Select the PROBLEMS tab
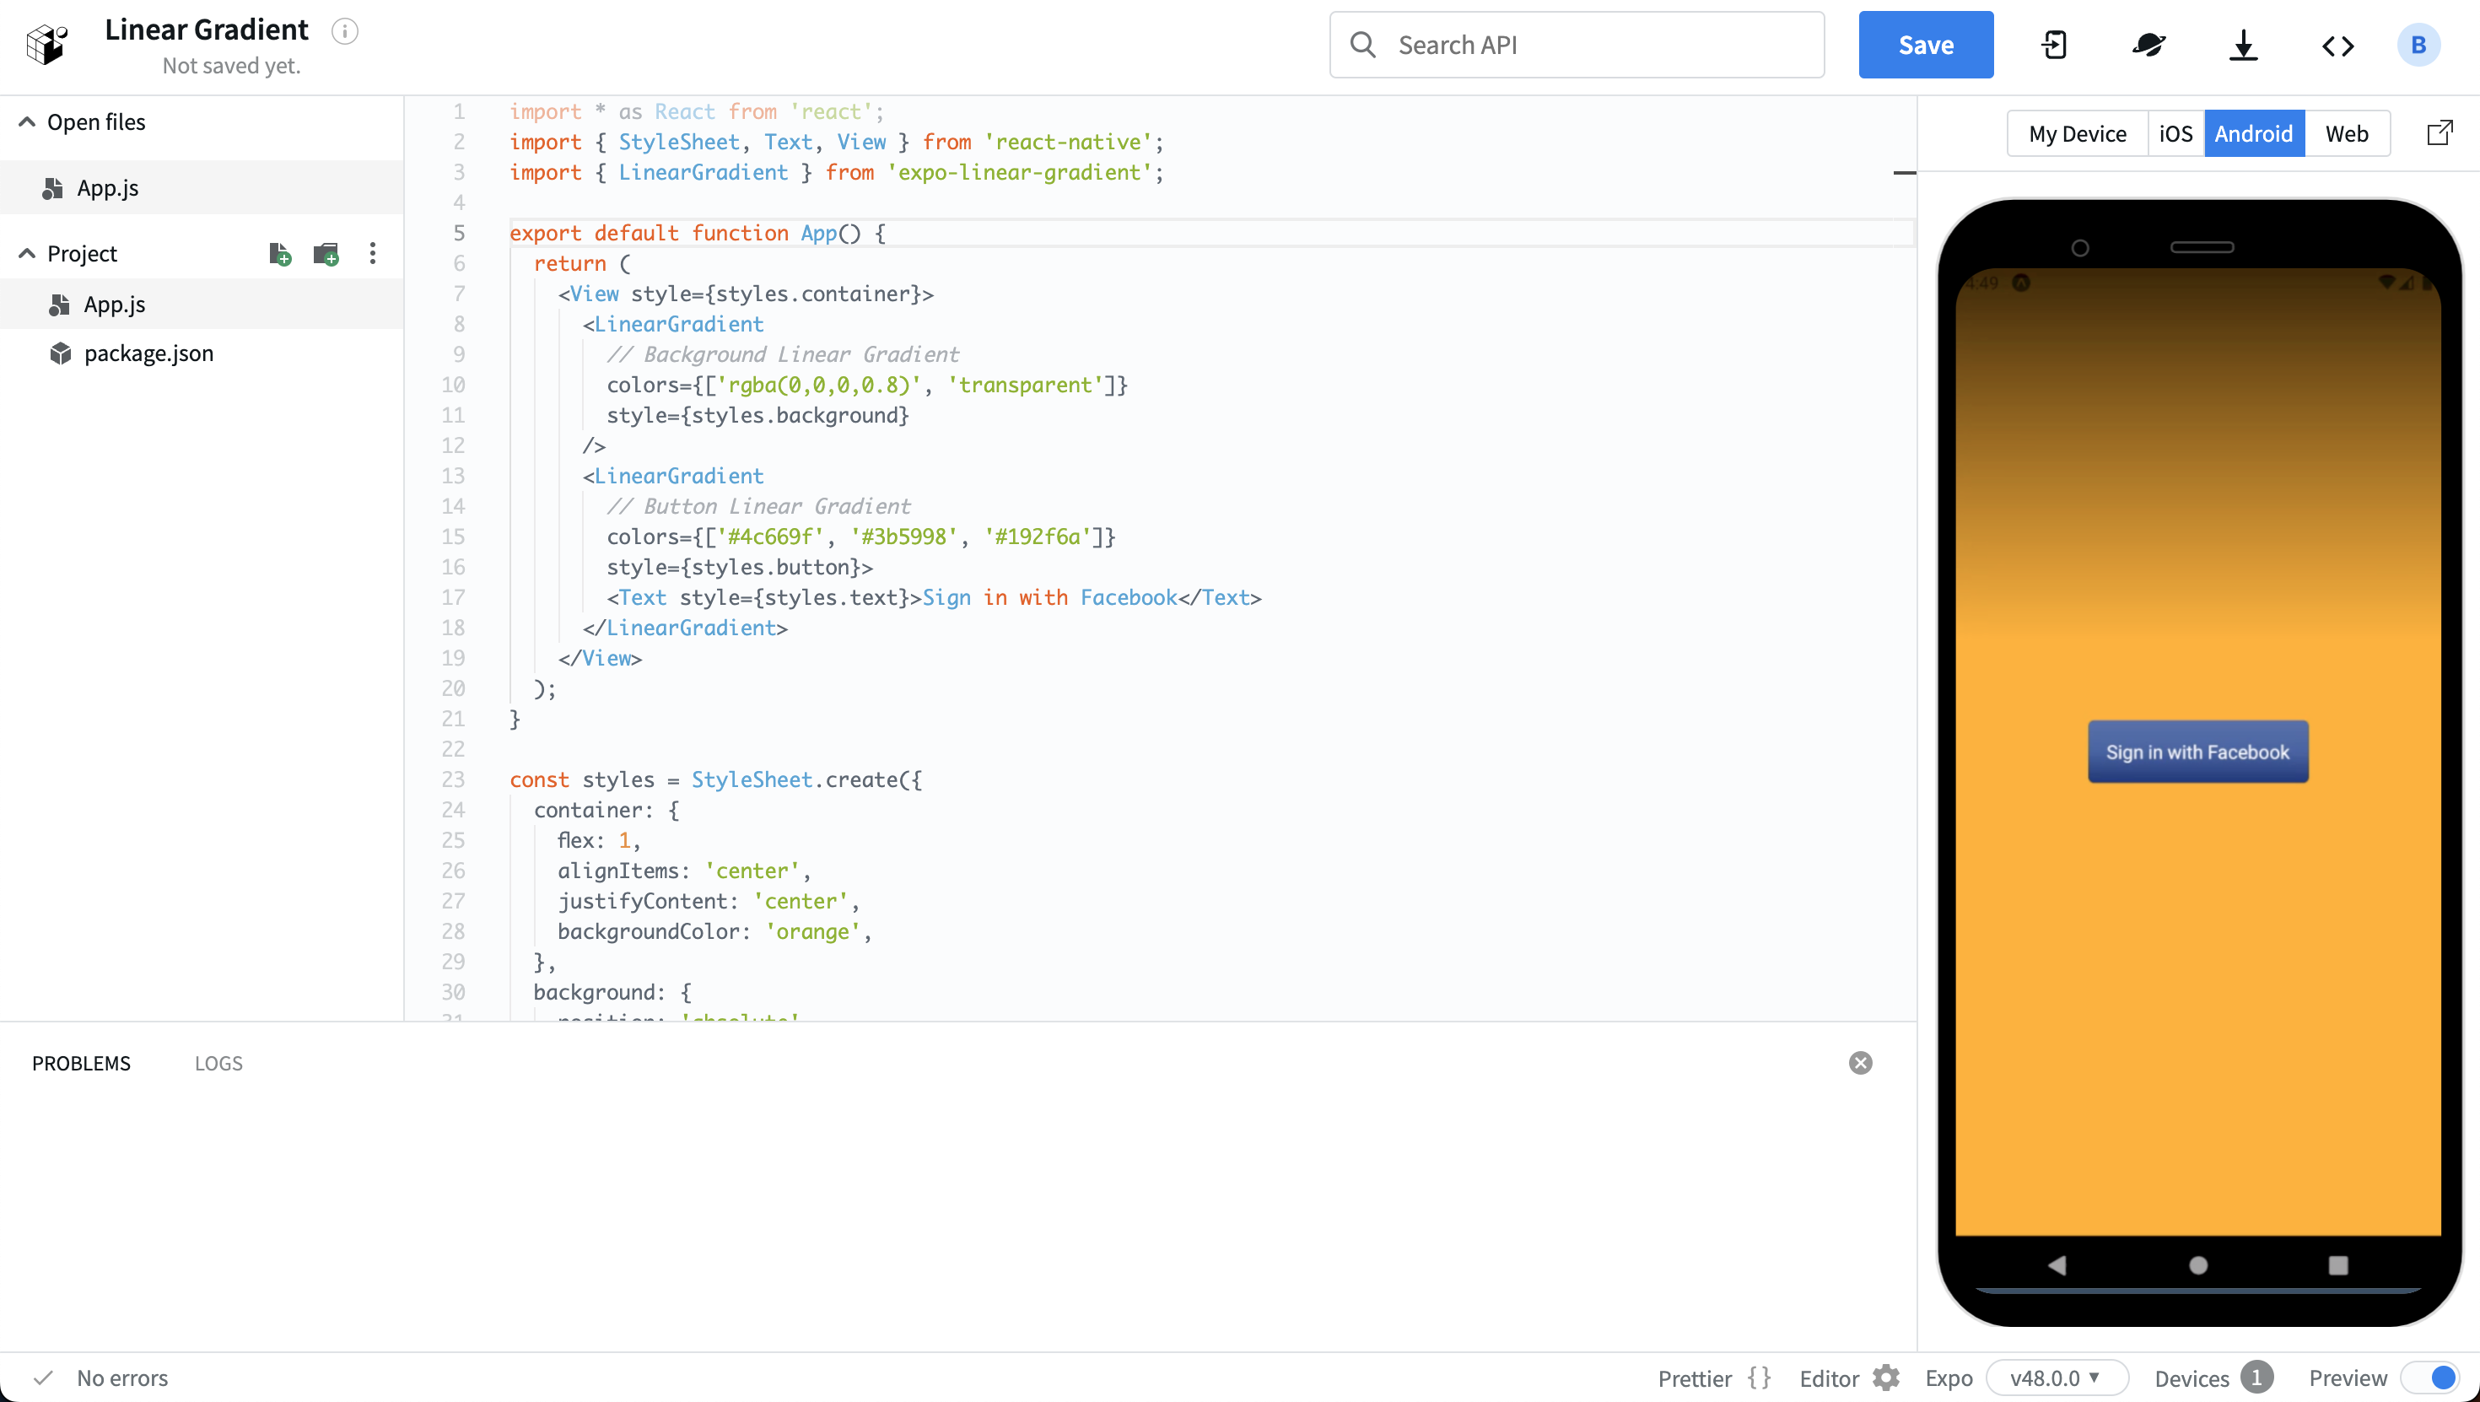The width and height of the screenshot is (2480, 1402). click(81, 1063)
